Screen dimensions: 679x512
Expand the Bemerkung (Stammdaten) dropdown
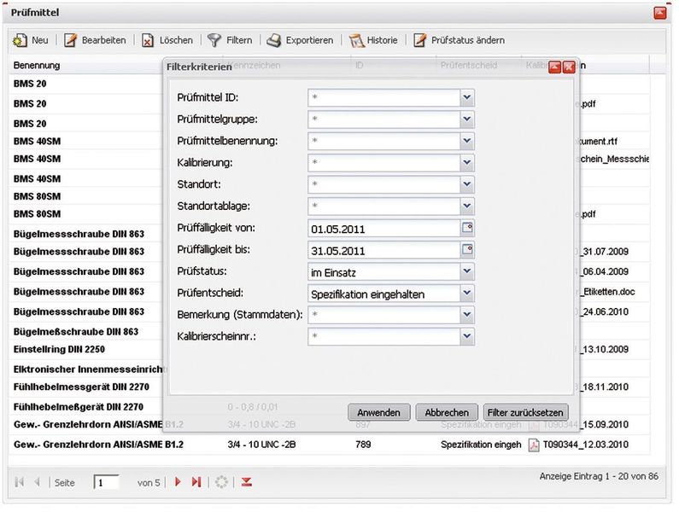[x=467, y=315]
